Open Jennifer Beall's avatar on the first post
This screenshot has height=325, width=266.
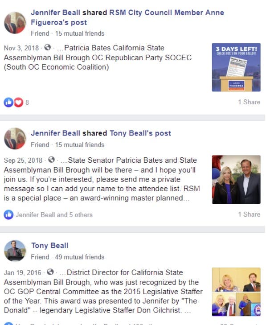coord(15,23)
